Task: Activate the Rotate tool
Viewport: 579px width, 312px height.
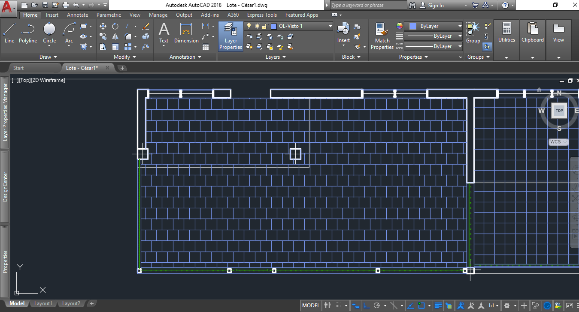Action: click(115, 26)
